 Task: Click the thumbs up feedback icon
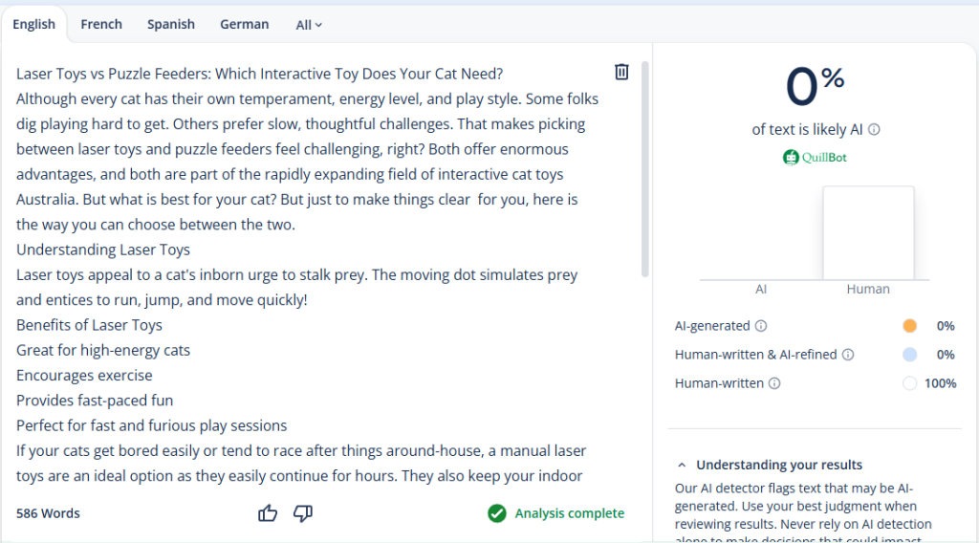pyautogui.click(x=268, y=513)
